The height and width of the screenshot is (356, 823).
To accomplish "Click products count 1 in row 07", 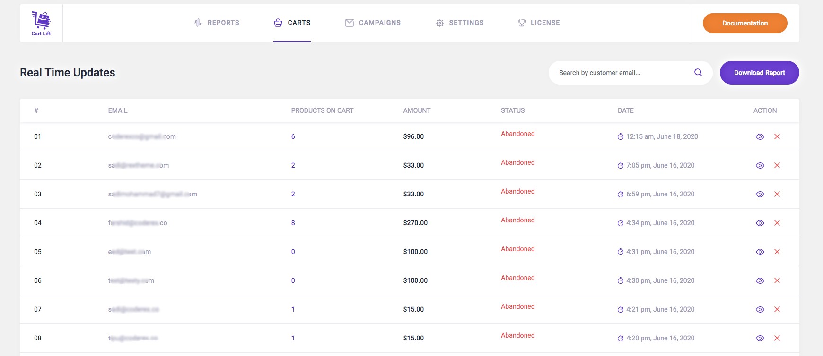I will pyautogui.click(x=293, y=309).
